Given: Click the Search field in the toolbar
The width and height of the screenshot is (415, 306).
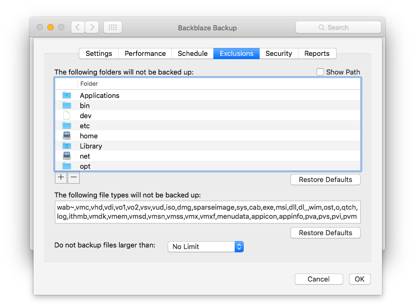Looking at the screenshot, I should (338, 27).
